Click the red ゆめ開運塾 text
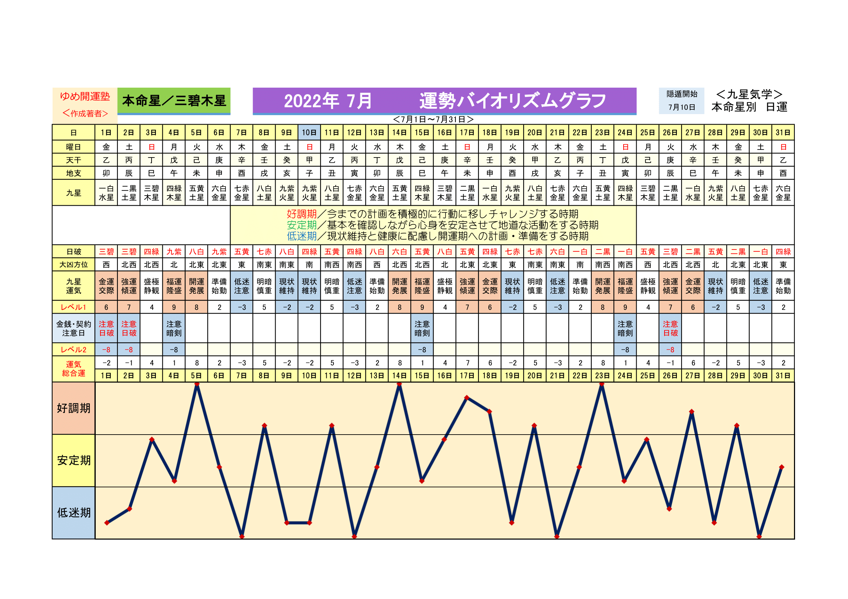The image size is (848, 599). click(x=85, y=96)
